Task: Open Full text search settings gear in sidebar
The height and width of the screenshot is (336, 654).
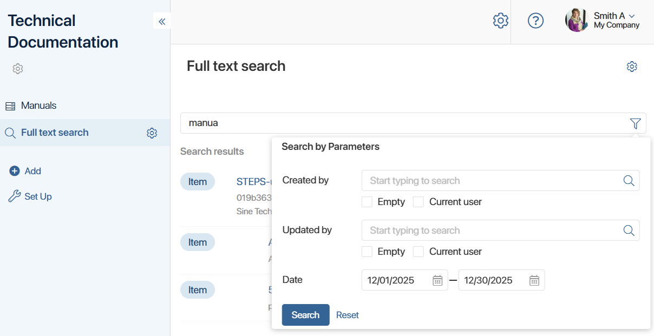Action: click(152, 133)
